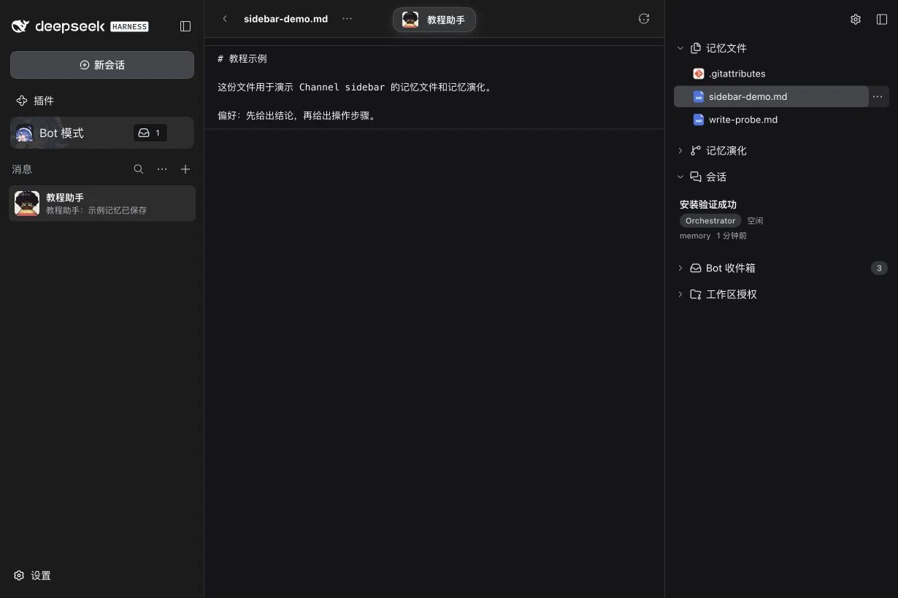
Task: Click the chat bubbles icon beside 会话
Action: click(696, 176)
